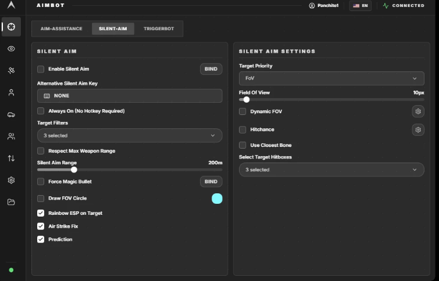
Task: Click the 200m range value
Action: (x=215, y=163)
